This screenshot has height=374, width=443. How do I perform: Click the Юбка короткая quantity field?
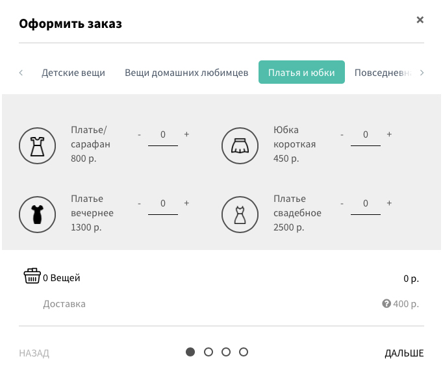[x=366, y=135]
